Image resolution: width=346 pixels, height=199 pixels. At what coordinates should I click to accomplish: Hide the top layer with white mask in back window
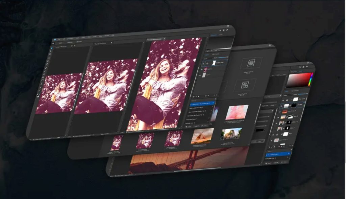coord(283,100)
